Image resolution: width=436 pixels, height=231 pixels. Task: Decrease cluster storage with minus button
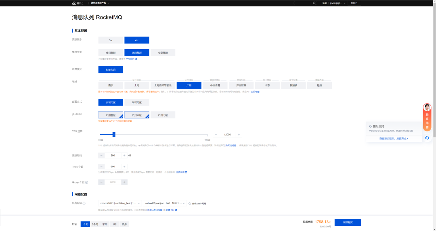(x=101, y=156)
